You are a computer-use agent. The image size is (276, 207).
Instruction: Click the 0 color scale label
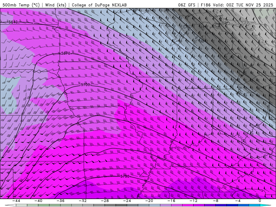tap(260, 201)
